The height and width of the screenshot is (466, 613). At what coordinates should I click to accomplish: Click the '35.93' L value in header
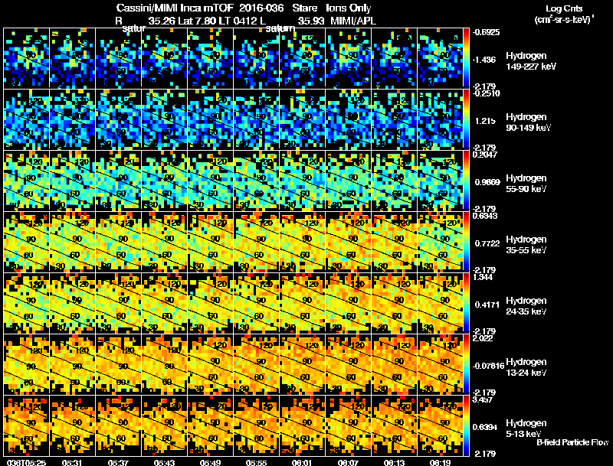pos(311,21)
